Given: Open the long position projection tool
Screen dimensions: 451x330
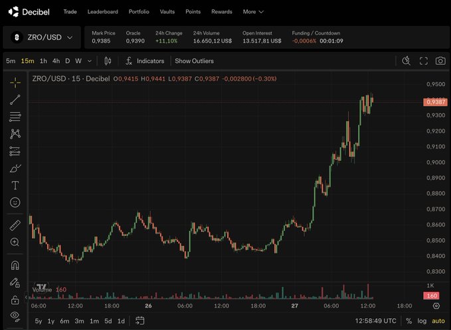Looking at the screenshot, I should click(x=15, y=151).
